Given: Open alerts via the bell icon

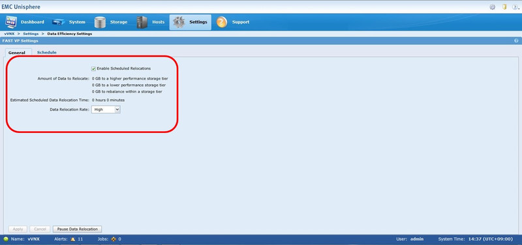Looking at the screenshot, I should point(73,239).
